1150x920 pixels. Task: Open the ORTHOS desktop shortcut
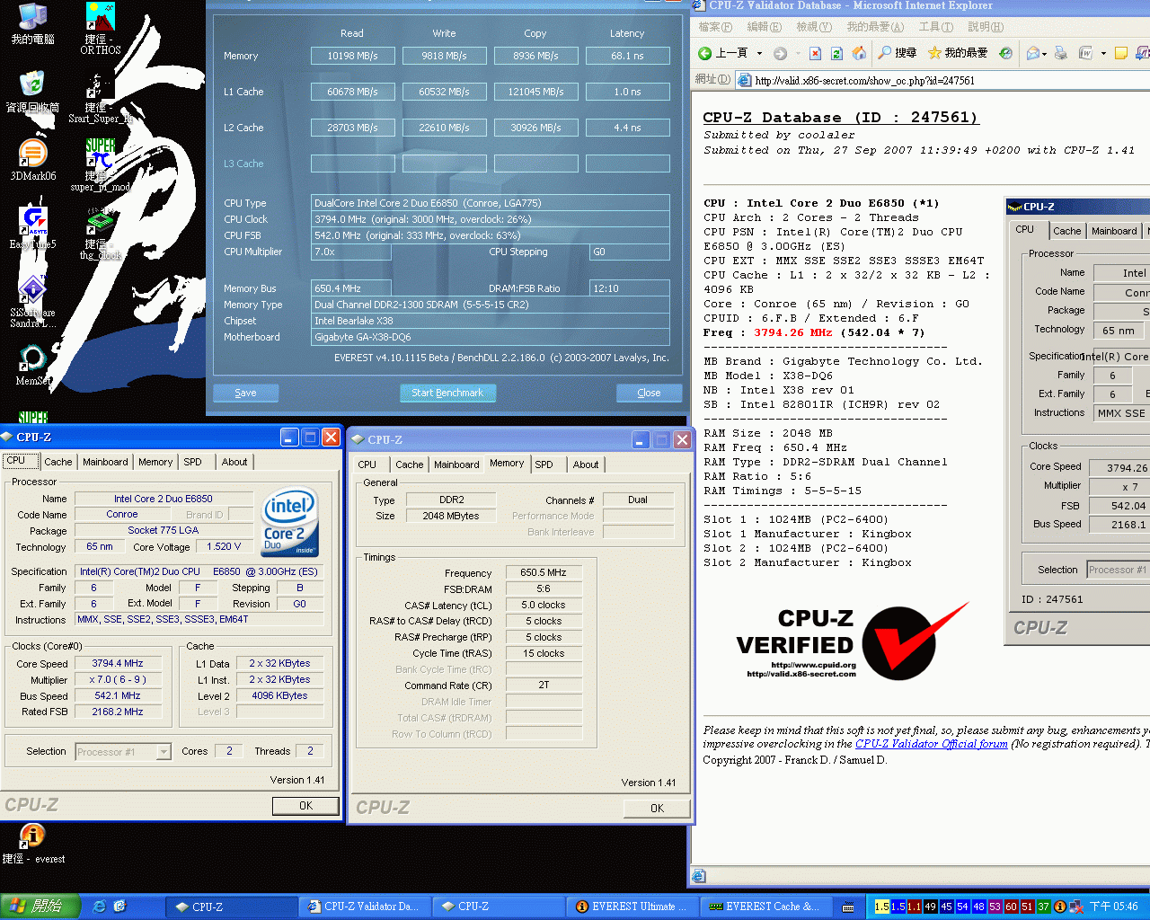(x=101, y=27)
